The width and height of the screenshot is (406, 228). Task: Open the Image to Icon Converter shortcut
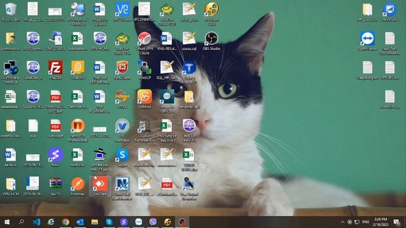(x=167, y=101)
